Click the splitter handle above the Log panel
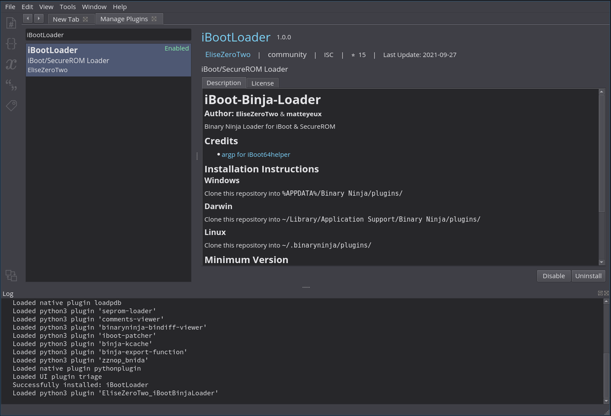Screen dimensions: 611x416 [305, 287]
